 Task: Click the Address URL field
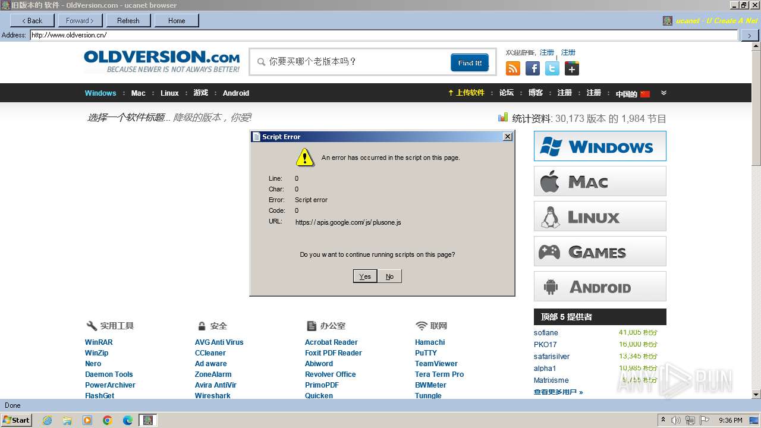click(383, 35)
